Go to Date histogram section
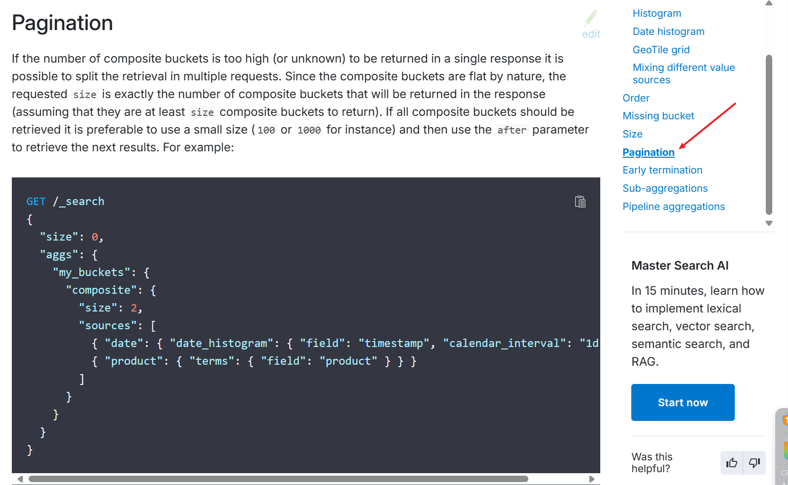788x485 pixels. (x=668, y=32)
